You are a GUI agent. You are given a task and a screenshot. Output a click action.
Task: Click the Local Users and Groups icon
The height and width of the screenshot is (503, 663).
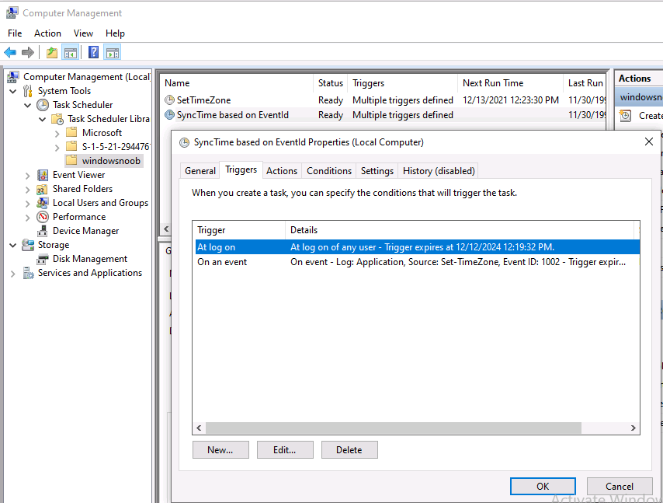click(42, 203)
